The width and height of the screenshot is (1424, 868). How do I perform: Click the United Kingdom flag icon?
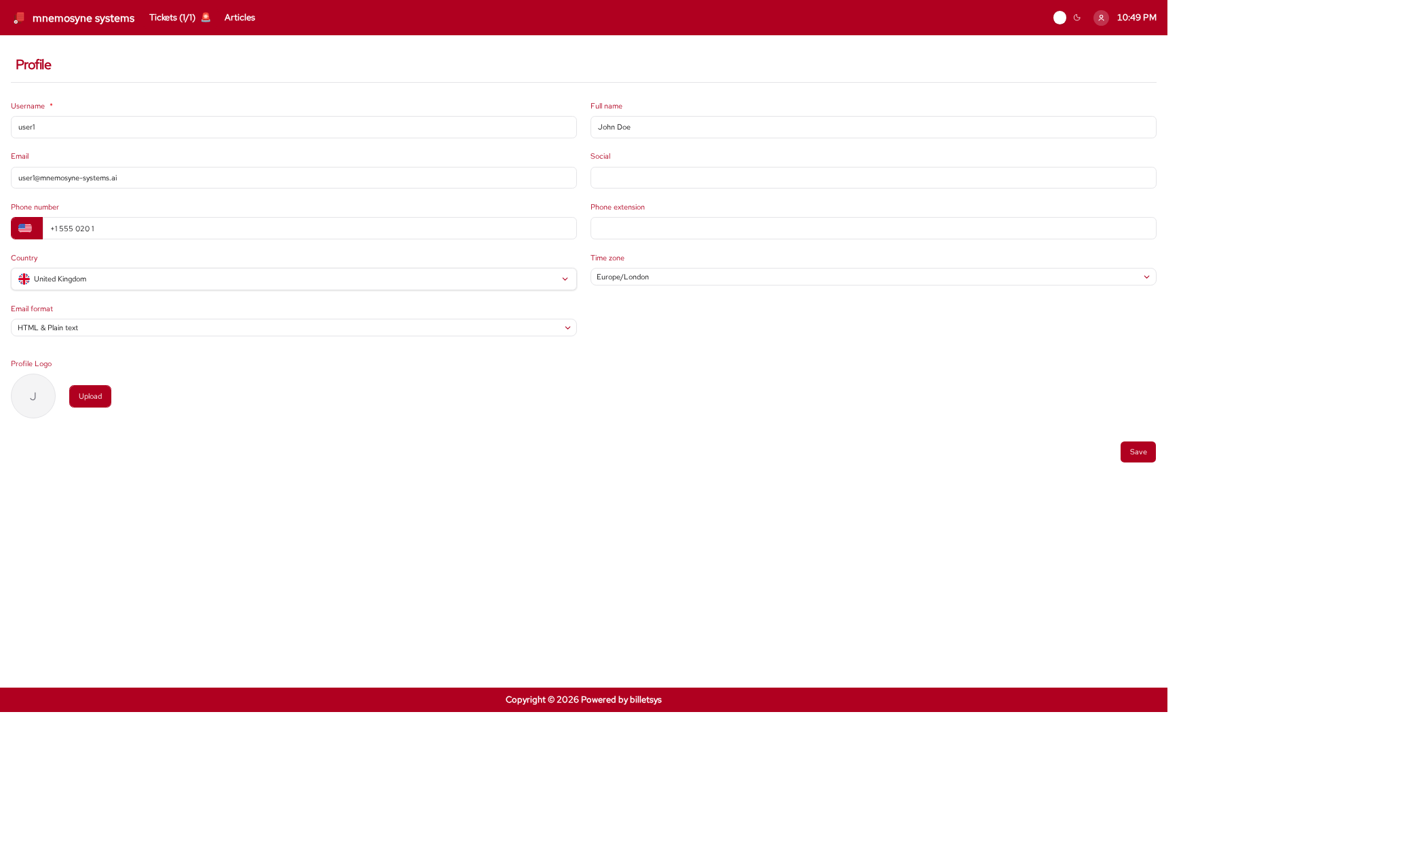[24, 279]
